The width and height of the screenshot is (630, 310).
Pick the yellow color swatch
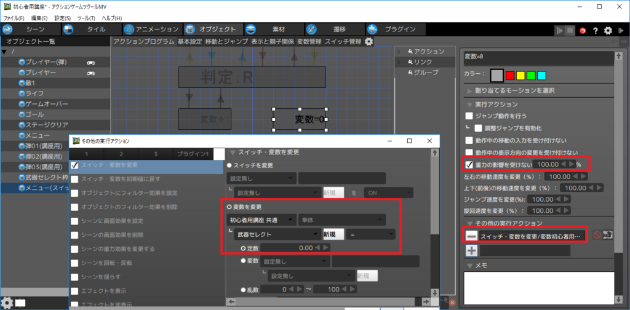point(520,76)
